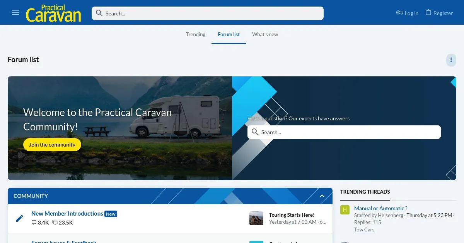Click the Practical Caravan logo
The height and width of the screenshot is (243, 464).
[x=53, y=13]
